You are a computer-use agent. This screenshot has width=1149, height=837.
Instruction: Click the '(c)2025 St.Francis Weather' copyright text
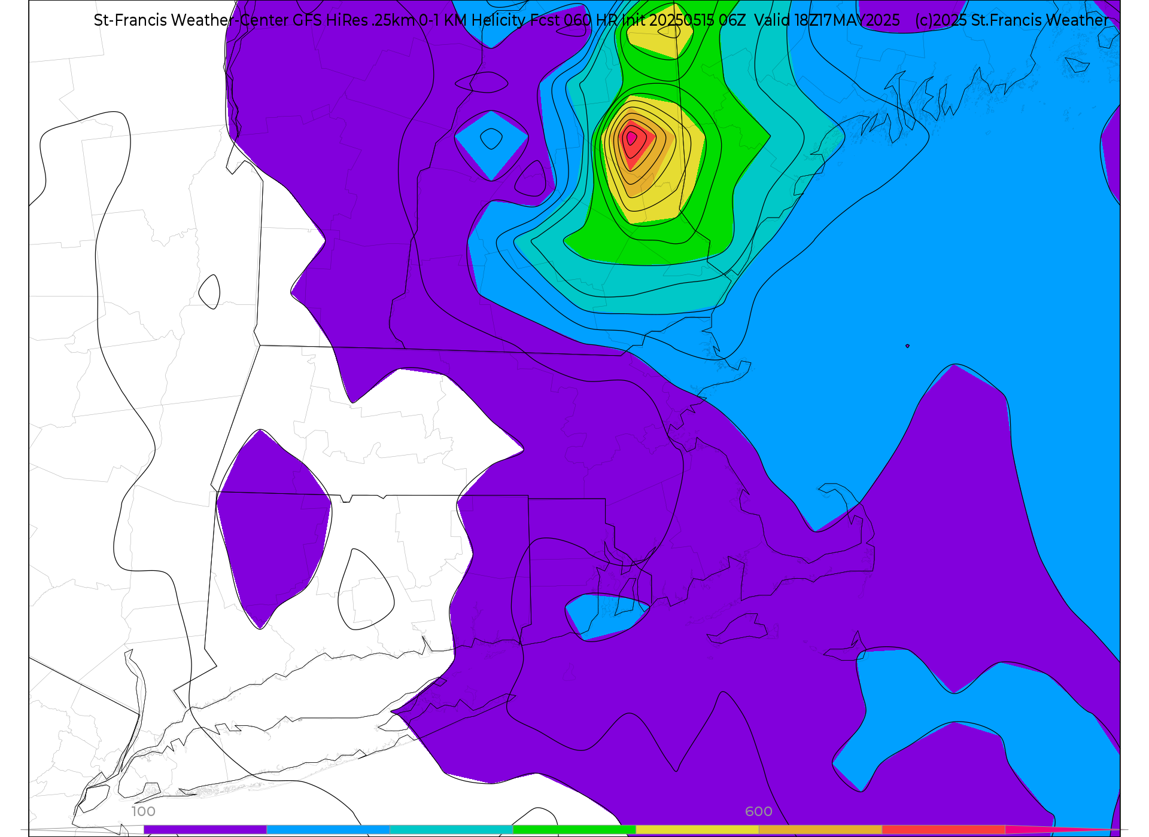[x=1012, y=20]
